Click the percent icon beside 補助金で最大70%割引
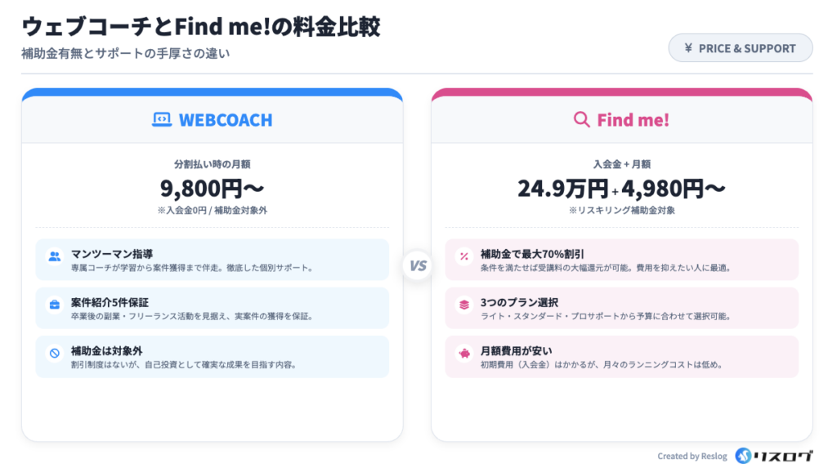The width and height of the screenshot is (837, 468). (464, 256)
